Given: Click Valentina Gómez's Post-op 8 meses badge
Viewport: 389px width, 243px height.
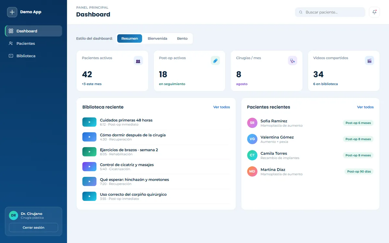Looking at the screenshot, I should coord(358,139).
